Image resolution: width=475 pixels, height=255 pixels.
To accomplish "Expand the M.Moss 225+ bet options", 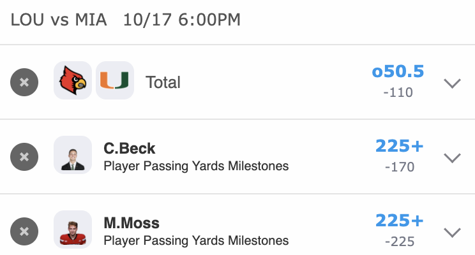I will 452,232.
